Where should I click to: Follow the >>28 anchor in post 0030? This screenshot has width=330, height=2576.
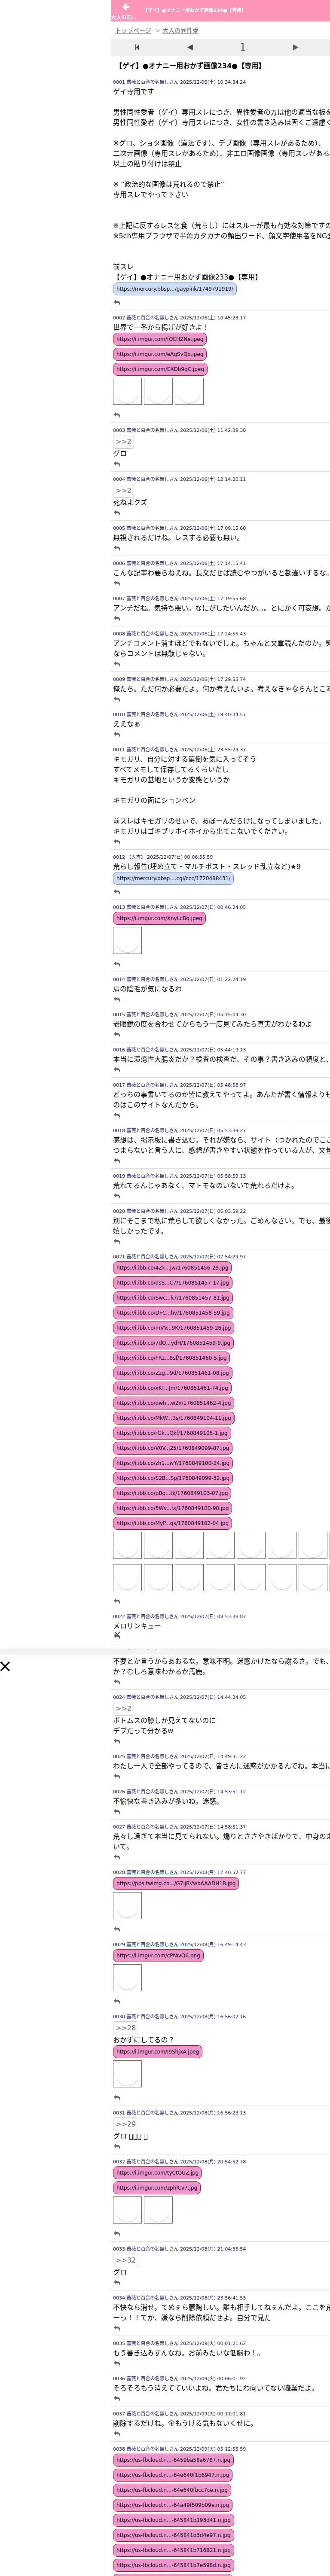coord(126,2028)
